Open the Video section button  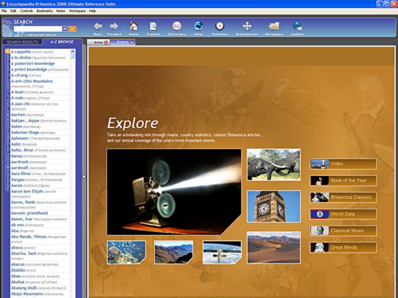343,164
